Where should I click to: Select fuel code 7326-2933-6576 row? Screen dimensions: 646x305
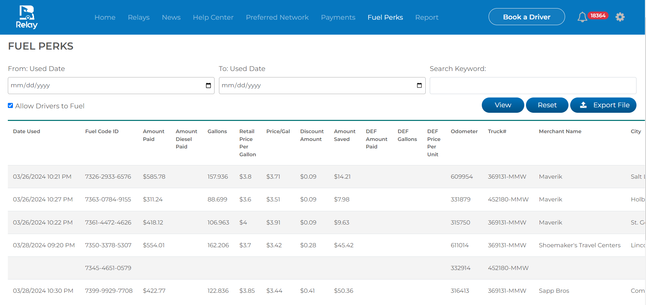click(x=108, y=177)
